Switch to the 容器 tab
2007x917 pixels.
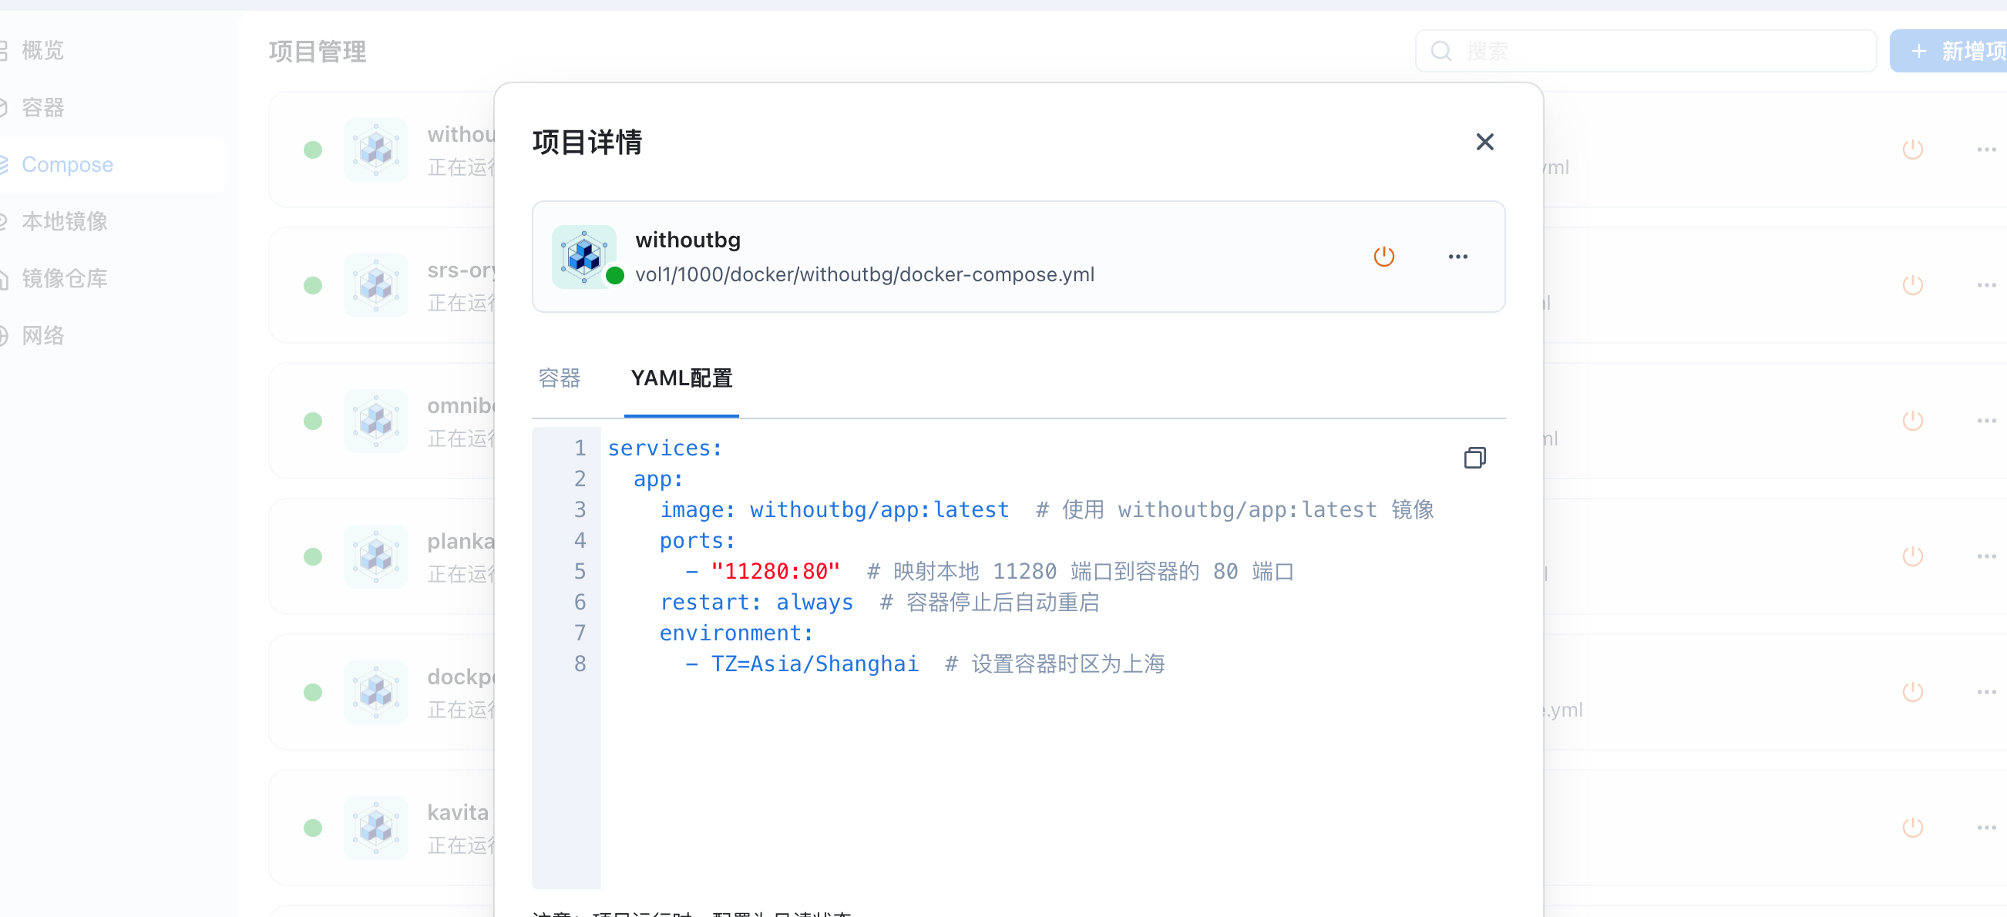click(560, 378)
